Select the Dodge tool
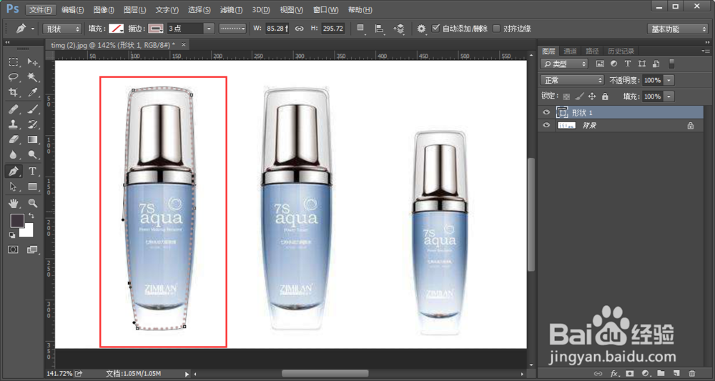 [x=32, y=154]
